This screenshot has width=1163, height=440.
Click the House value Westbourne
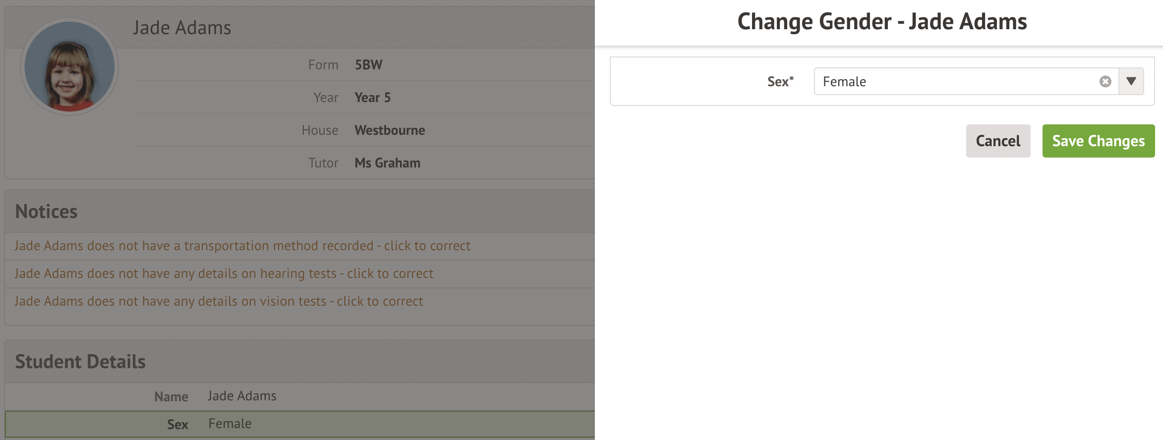(390, 130)
